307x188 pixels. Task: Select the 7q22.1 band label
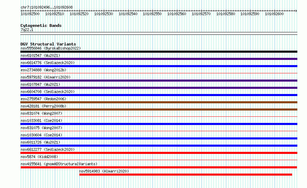[x=27, y=30]
